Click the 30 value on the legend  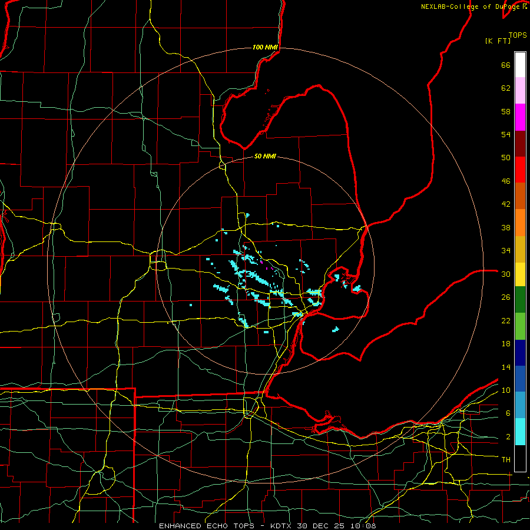click(506, 274)
